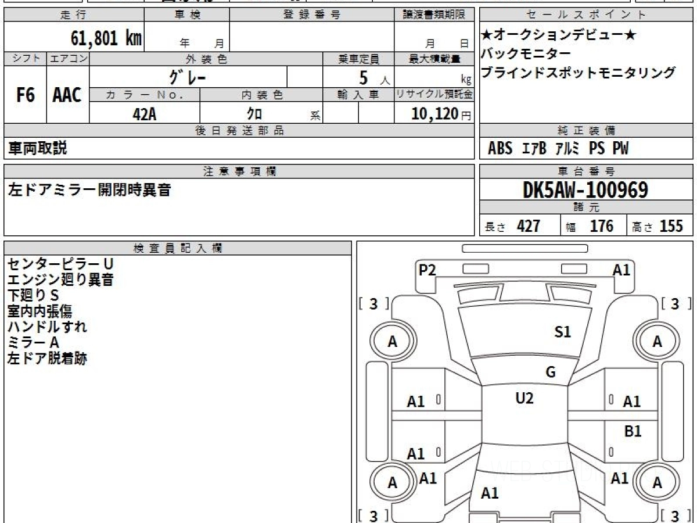Select the セールスポイント header

tap(587, 15)
